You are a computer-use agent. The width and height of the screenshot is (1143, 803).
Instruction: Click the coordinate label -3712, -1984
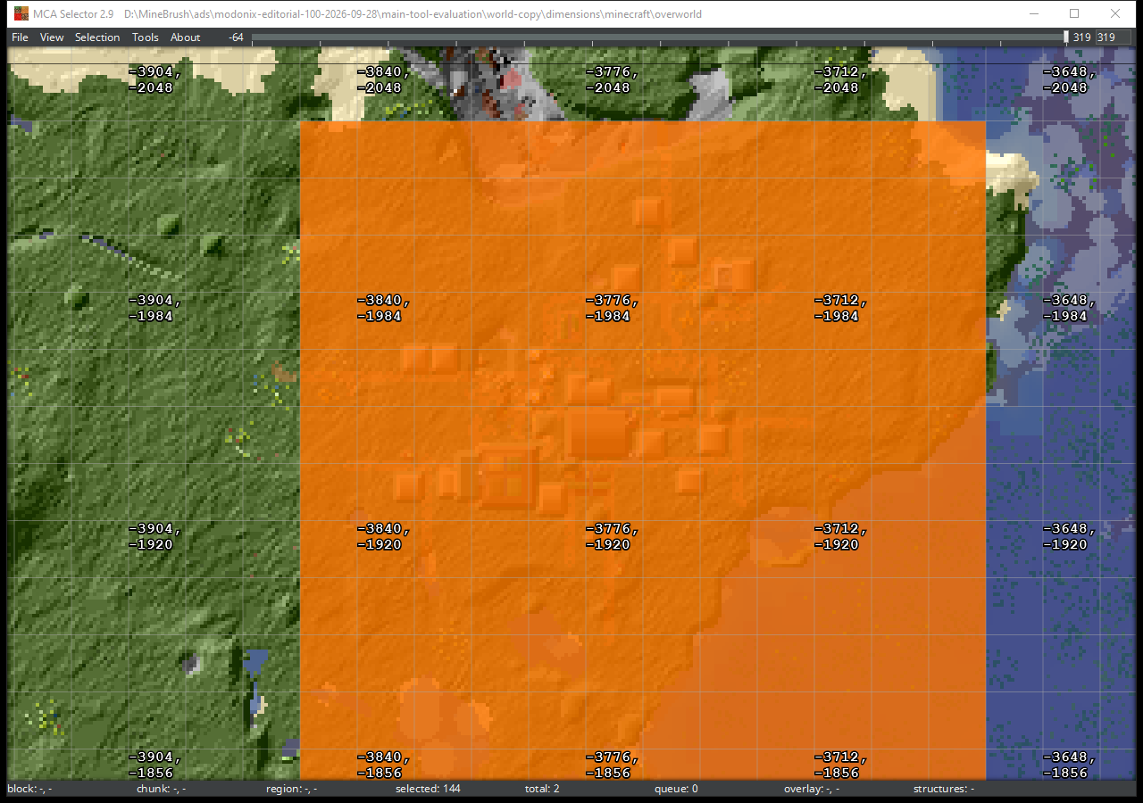840,309
